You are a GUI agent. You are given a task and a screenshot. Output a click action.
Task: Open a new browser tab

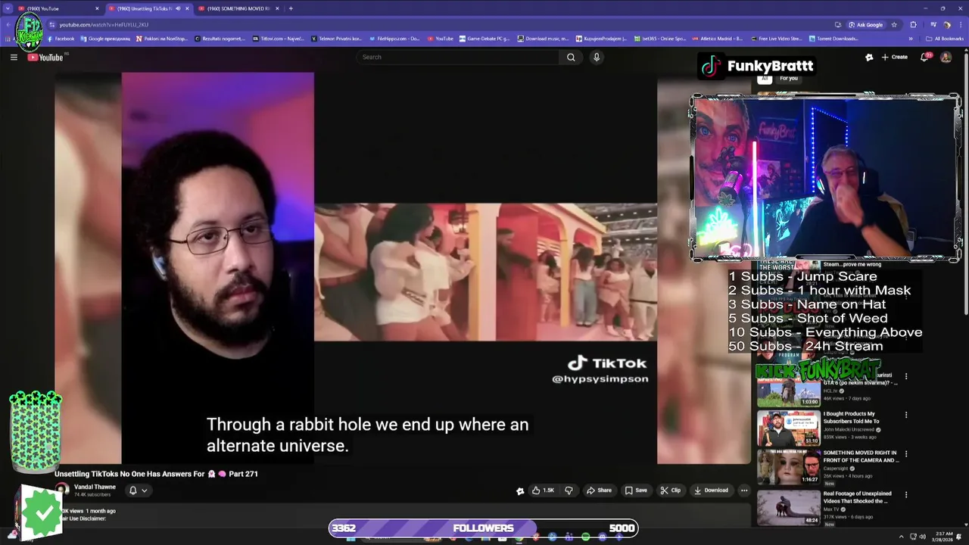291,8
